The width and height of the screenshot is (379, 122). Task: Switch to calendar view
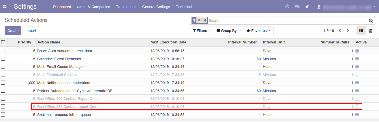coord(370,30)
